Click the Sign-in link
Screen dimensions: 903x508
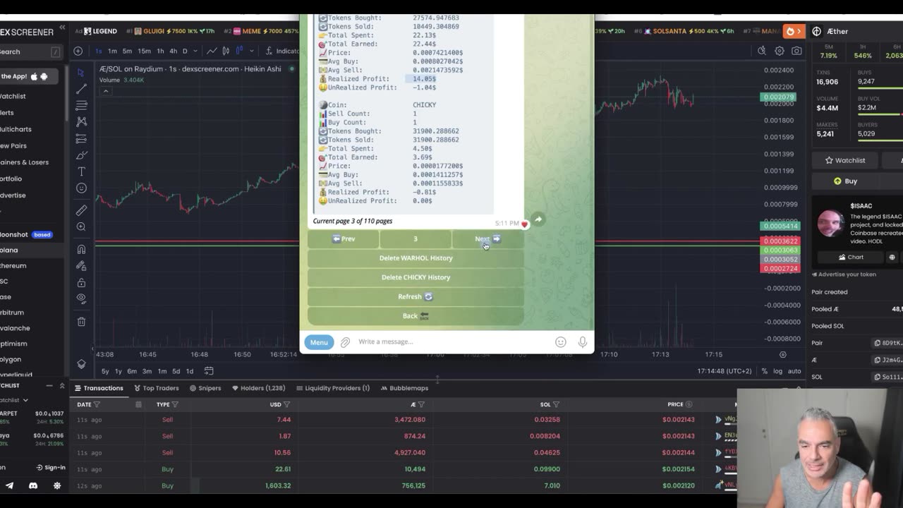tap(50, 467)
